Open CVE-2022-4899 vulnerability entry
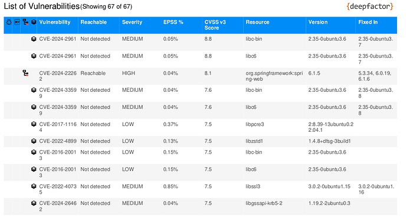407x216 pixels. [x=58, y=141]
